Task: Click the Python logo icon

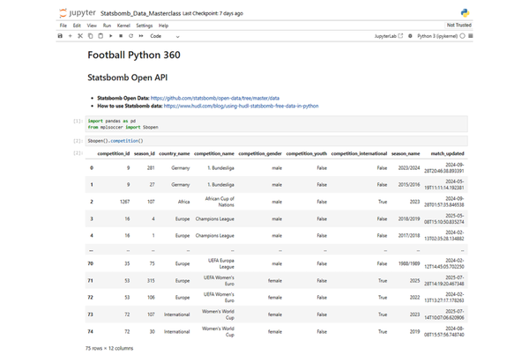Action: pyautogui.click(x=465, y=13)
